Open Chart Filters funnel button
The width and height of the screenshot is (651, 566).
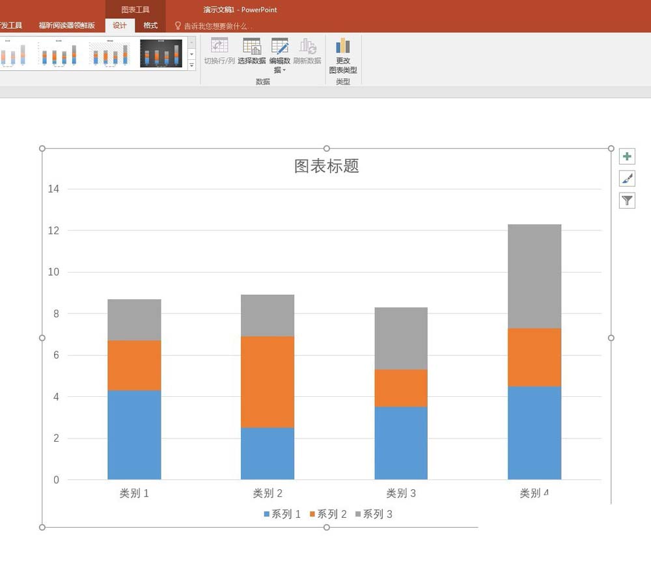(627, 200)
